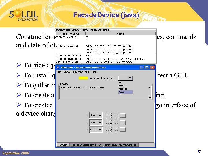Minimize the AtkPanel window
Screen dimensions: 208x156
142,68
